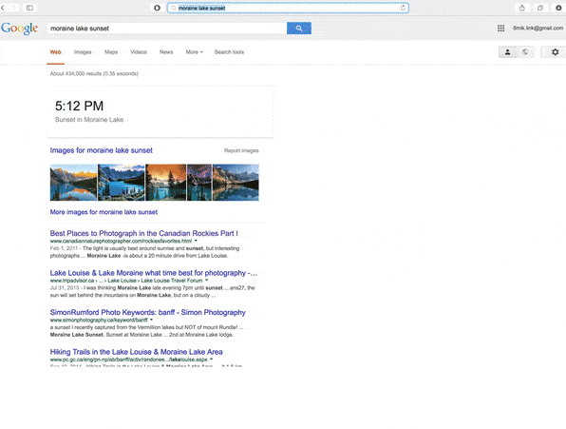
Task: Open the Google apps grid icon
Action: click(501, 29)
